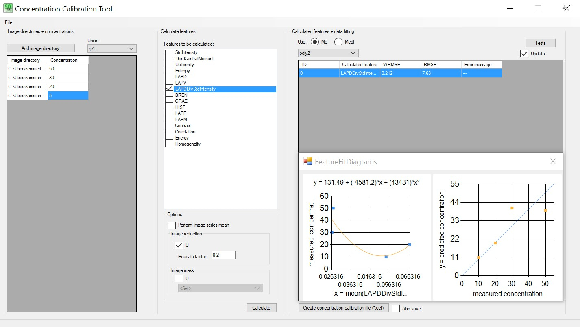
Task: Click the Concentration Calibration Tool app icon
Action: (8, 9)
